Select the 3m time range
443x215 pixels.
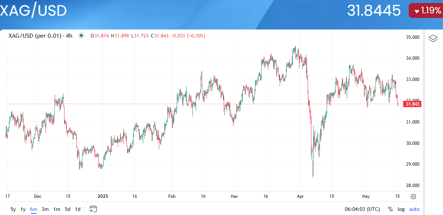[x=45, y=209]
